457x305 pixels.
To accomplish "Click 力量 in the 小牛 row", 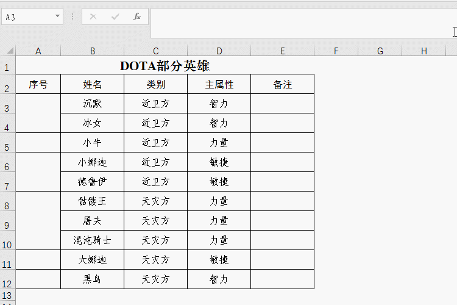I will tap(219, 143).
